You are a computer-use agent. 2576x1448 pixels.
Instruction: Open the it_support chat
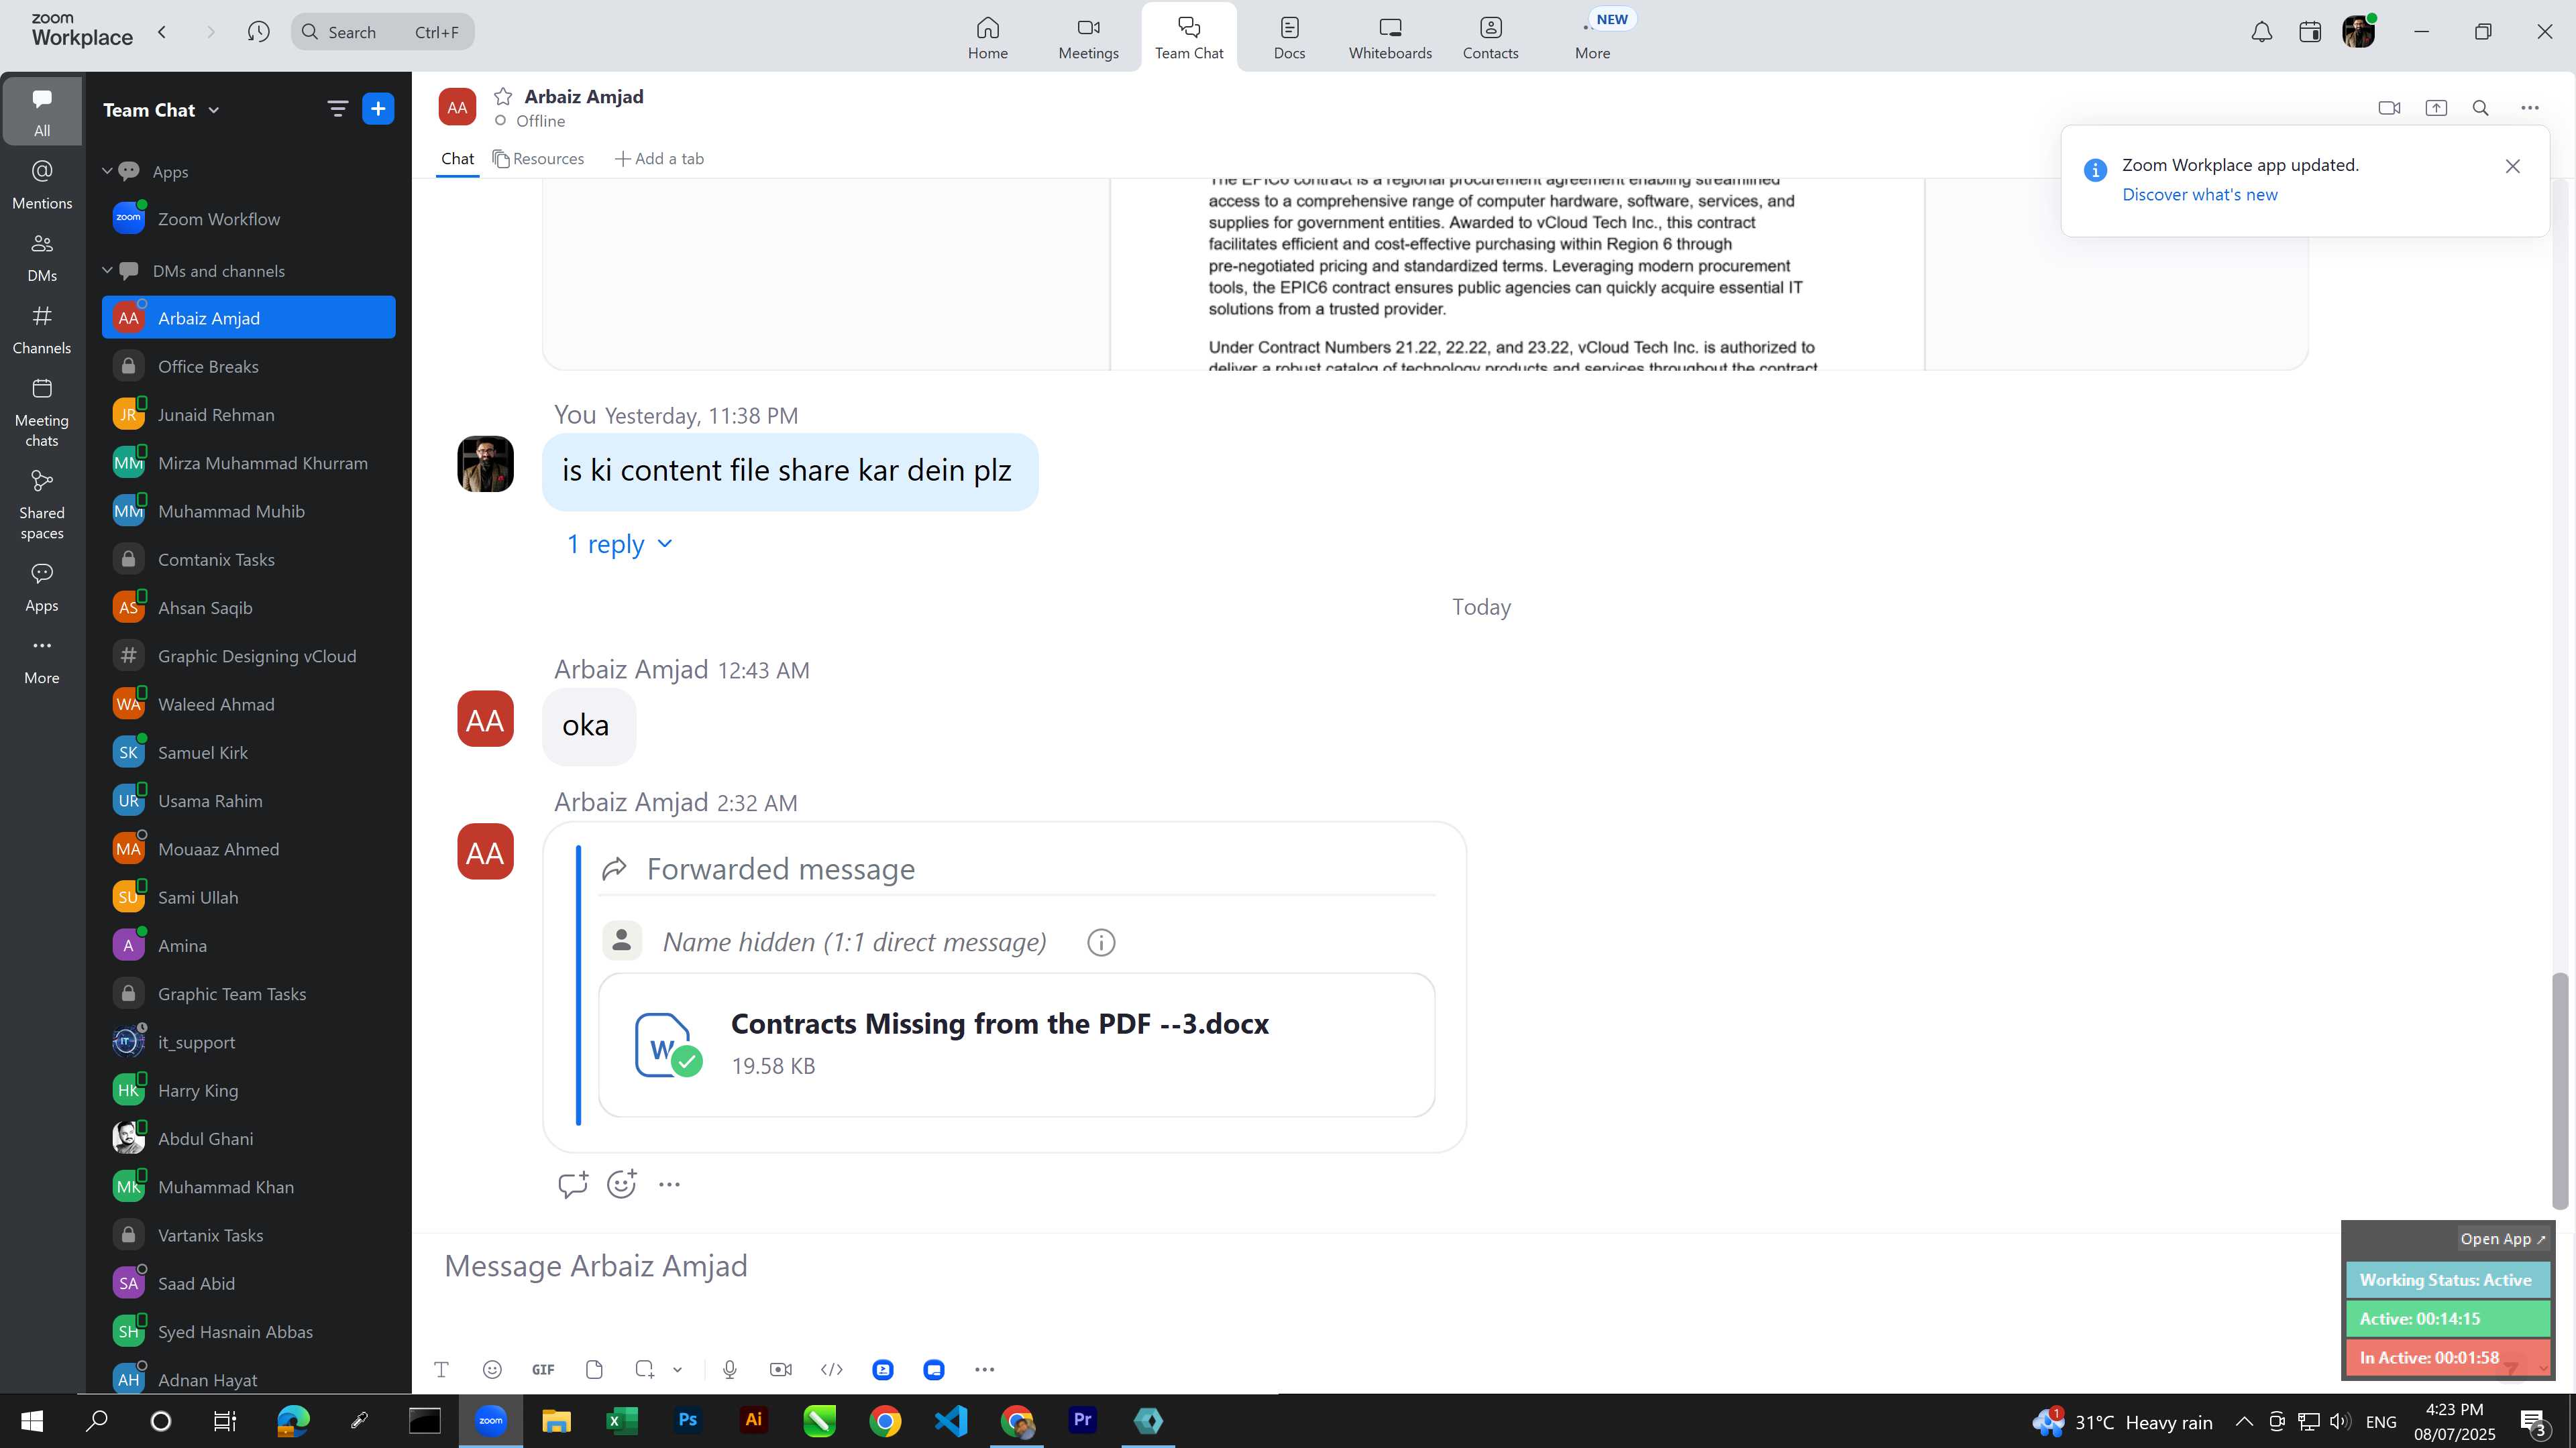(248, 1042)
